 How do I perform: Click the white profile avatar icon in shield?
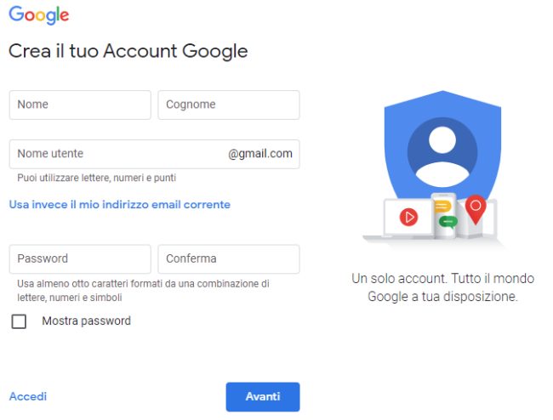click(x=442, y=152)
